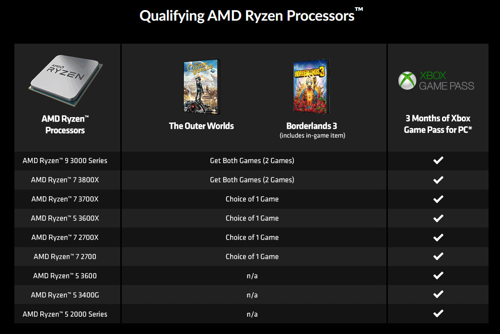Click the Borderlands 3 game cover

pos(312,86)
